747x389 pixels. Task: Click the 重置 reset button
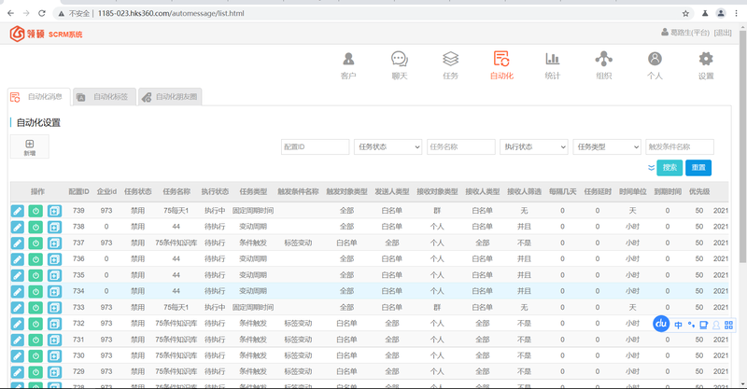pyautogui.click(x=698, y=168)
